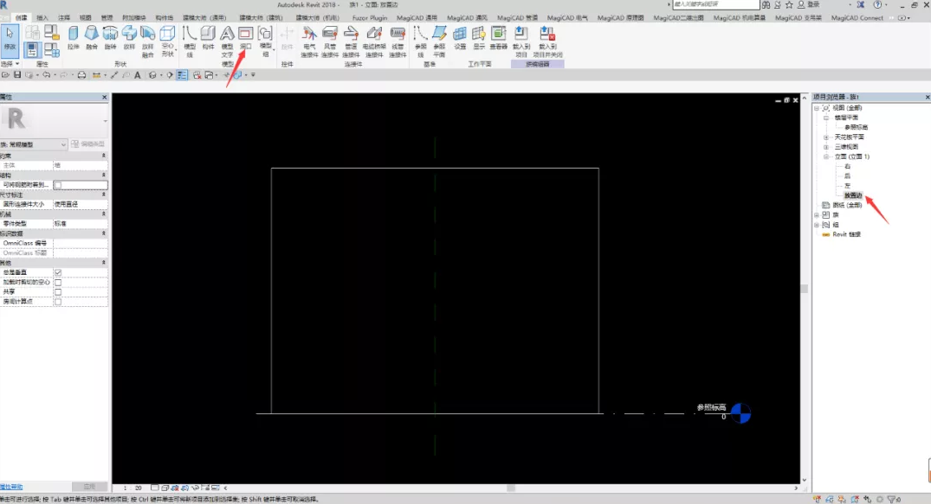Open the 插入 (Insert) ribbon tab
Screen dimensions: 931x504
pyautogui.click(x=42, y=18)
